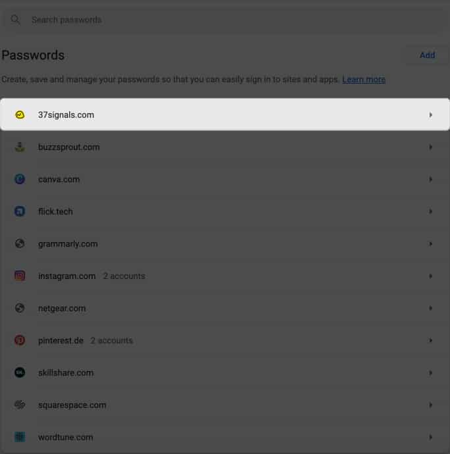Click the search magnifier icon
The width and height of the screenshot is (450, 454).
(15, 20)
